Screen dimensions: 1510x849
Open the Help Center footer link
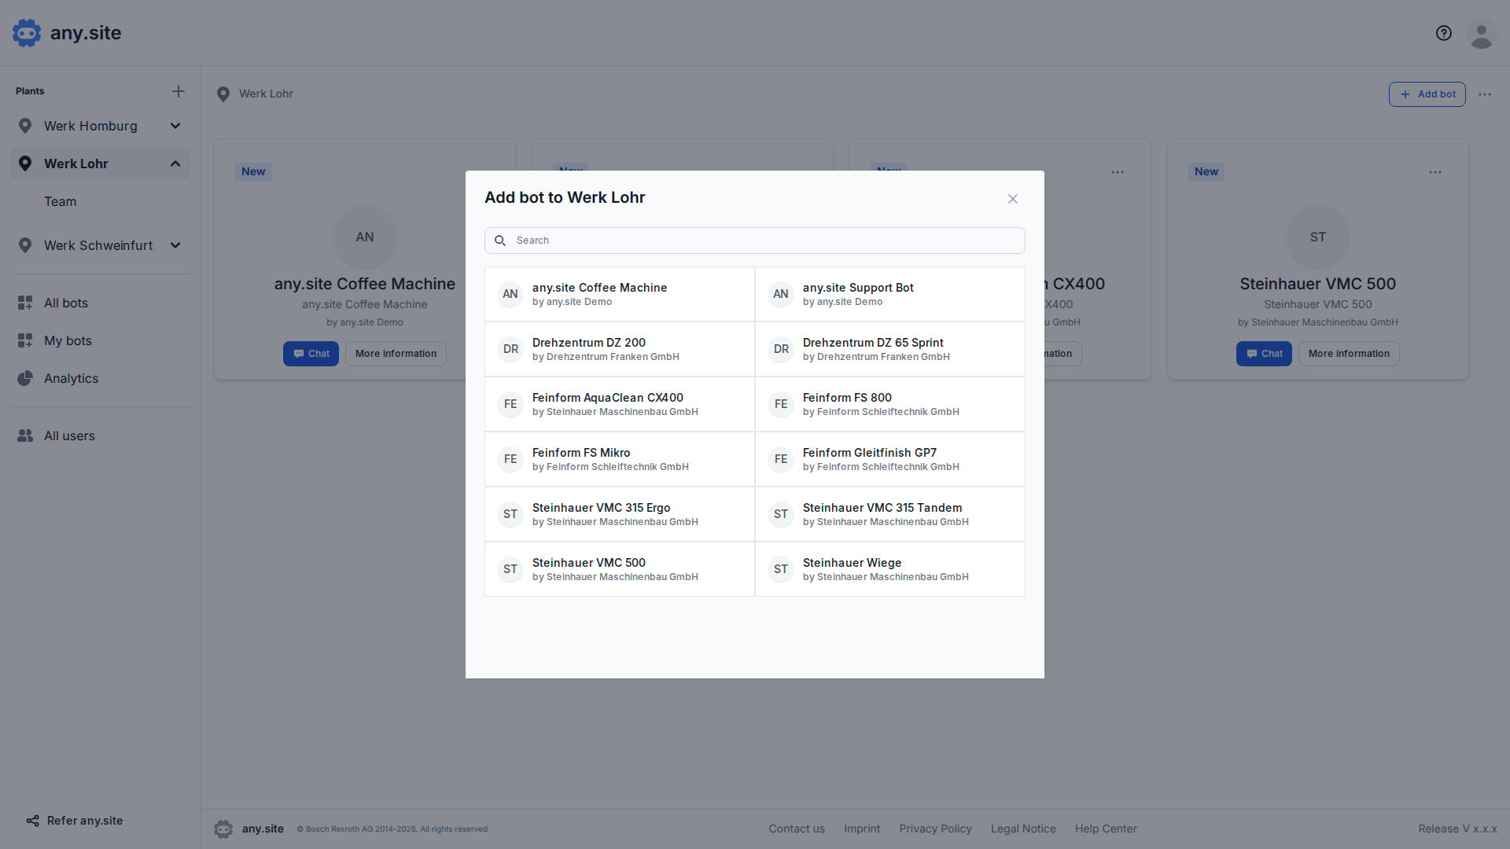pyautogui.click(x=1106, y=829)
